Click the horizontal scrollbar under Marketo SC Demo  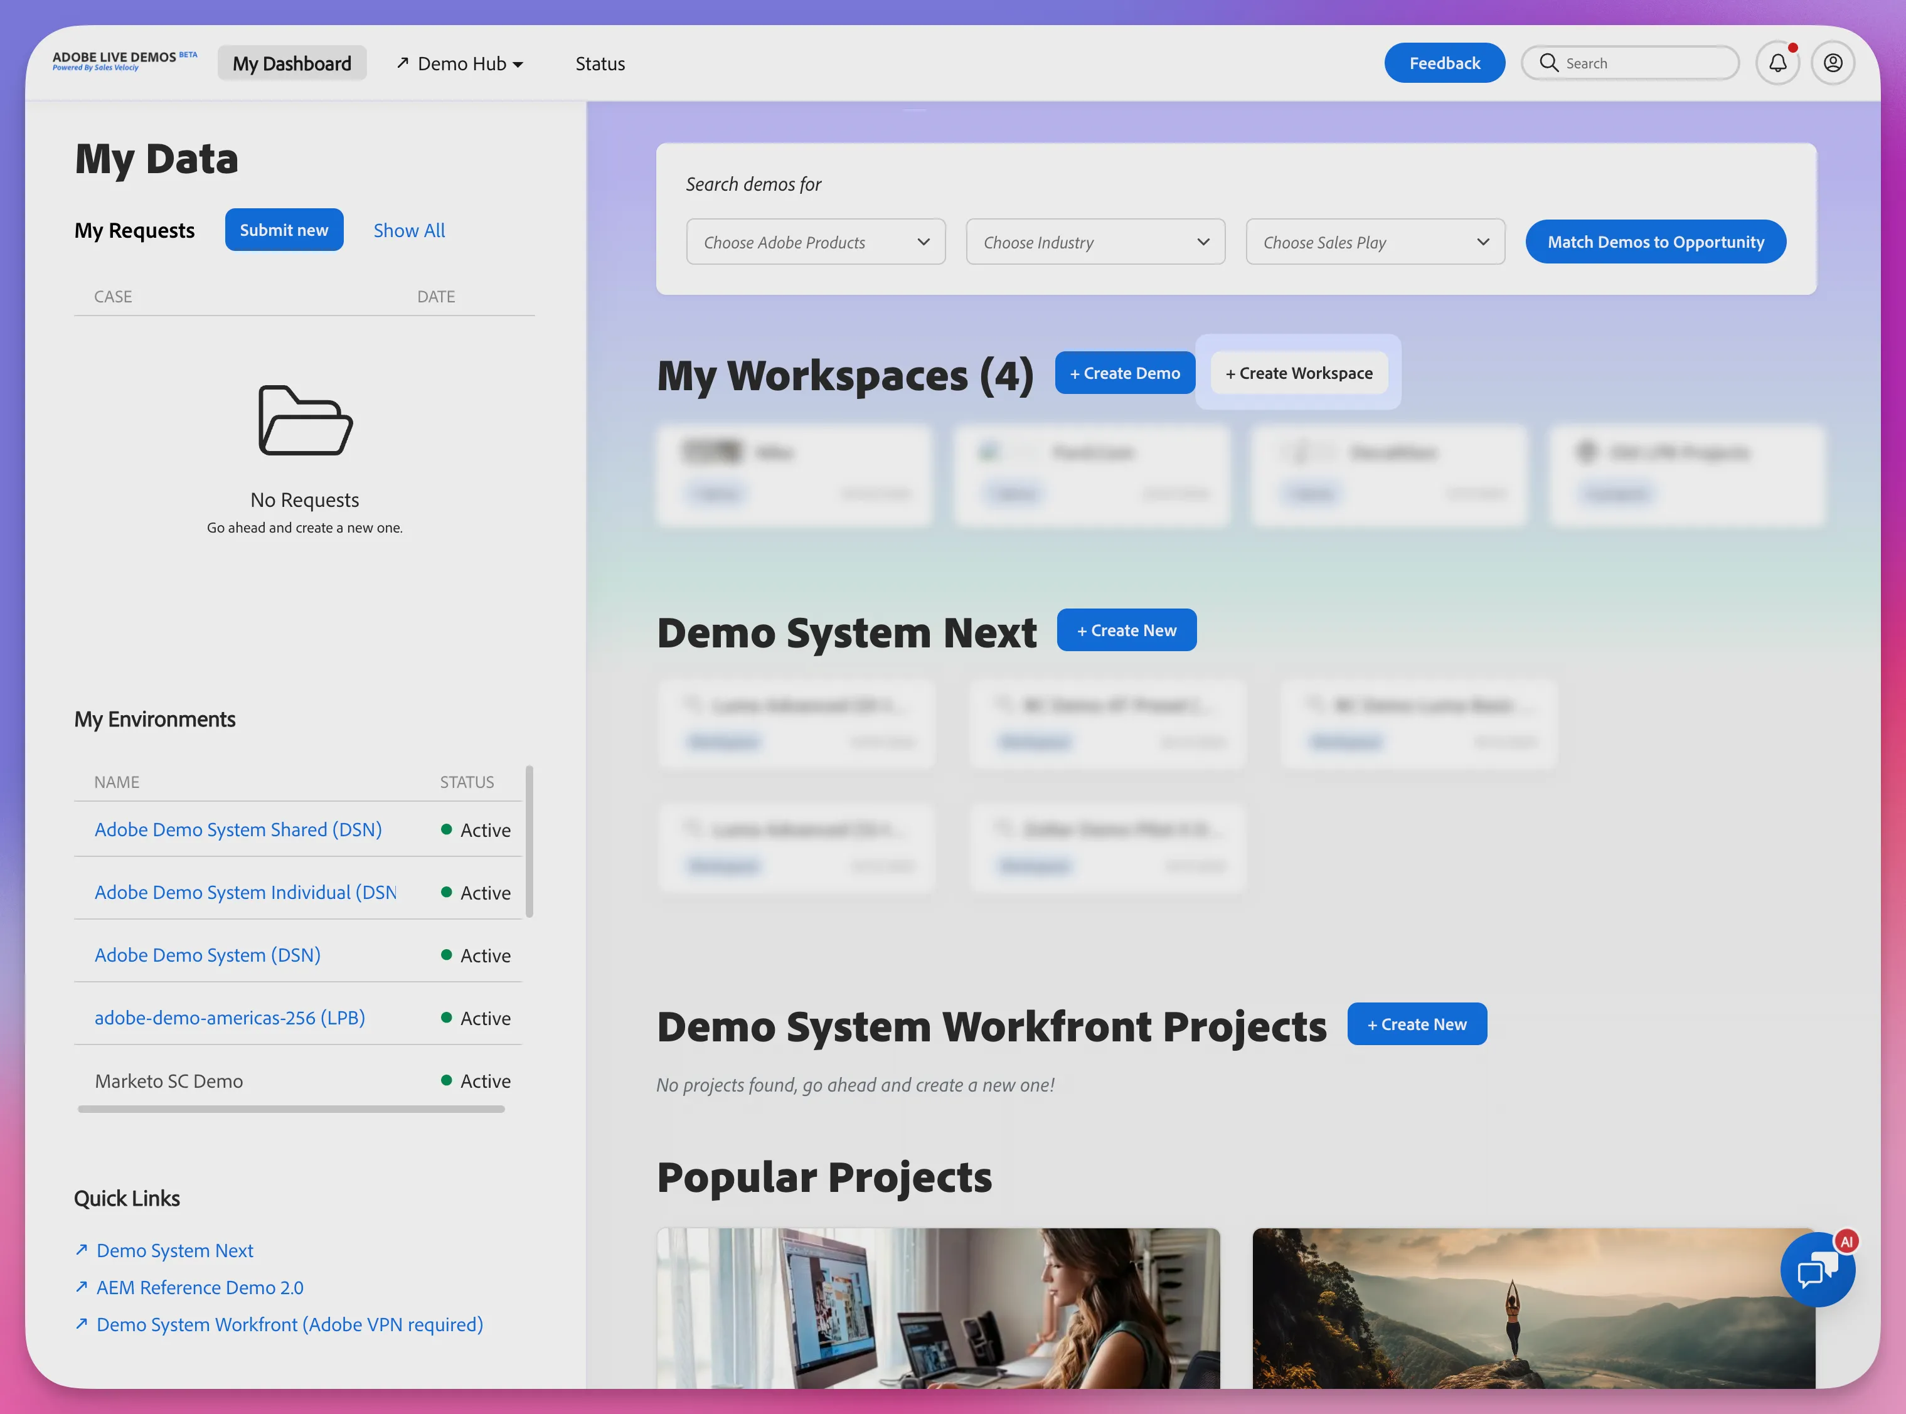click(291, 1108)
